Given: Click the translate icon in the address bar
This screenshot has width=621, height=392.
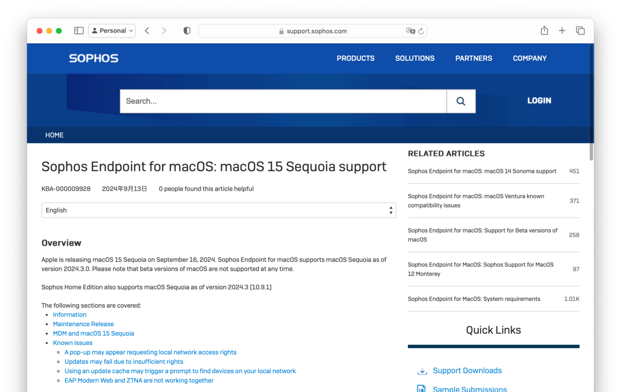Looking at the screenshot, I should click(x=410, y=31).
